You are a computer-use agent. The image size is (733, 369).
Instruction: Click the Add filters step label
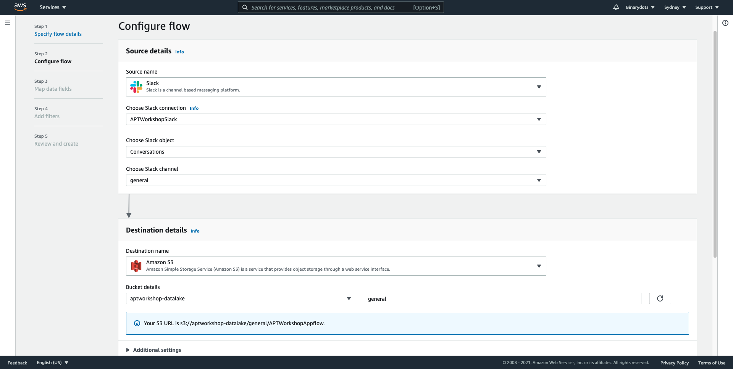(x=47, y=116)
